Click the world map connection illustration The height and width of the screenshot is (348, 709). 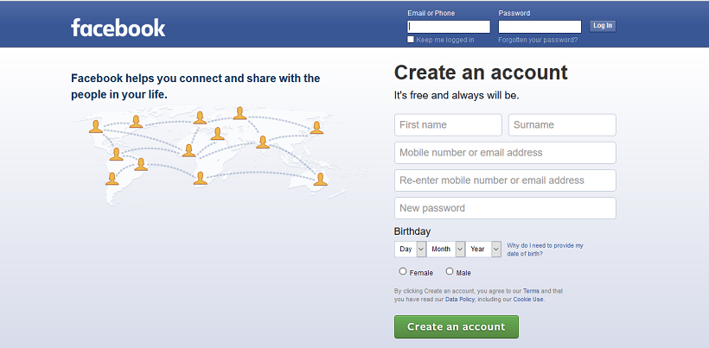pyautogui.click(x=208, y=153)
